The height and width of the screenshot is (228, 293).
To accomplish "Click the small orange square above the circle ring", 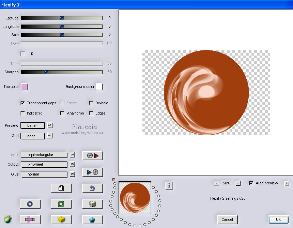I will click(x=113, y=179).
